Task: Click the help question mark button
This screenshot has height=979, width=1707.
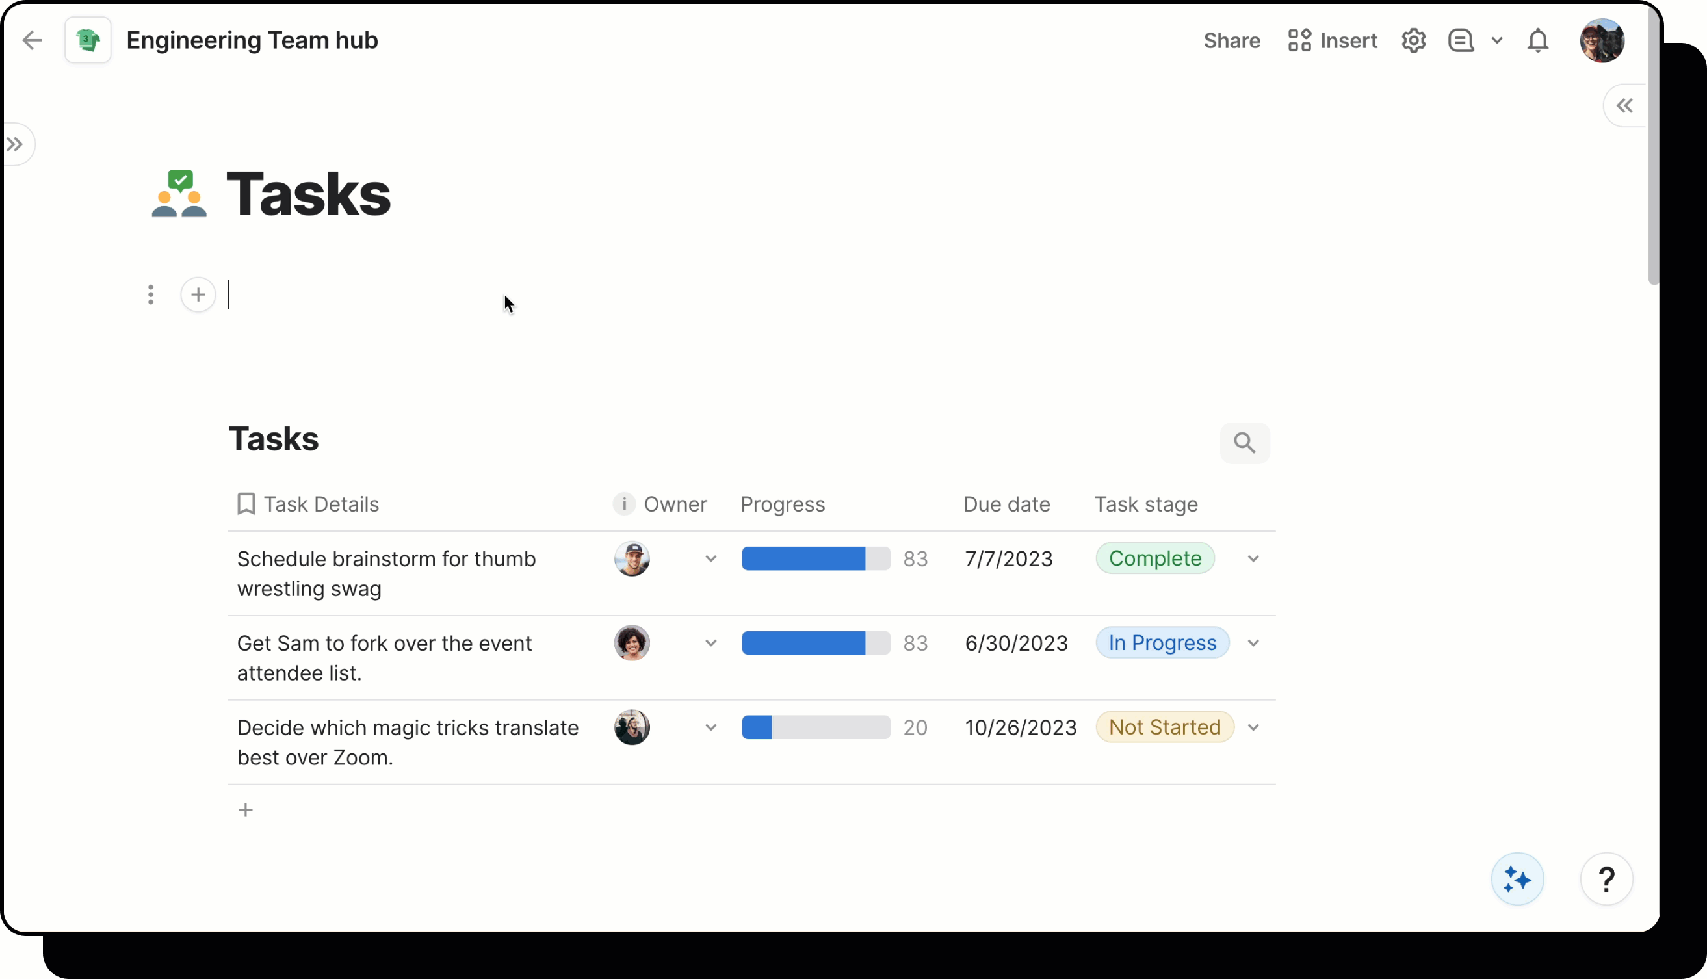Action: click(1606, 879)
